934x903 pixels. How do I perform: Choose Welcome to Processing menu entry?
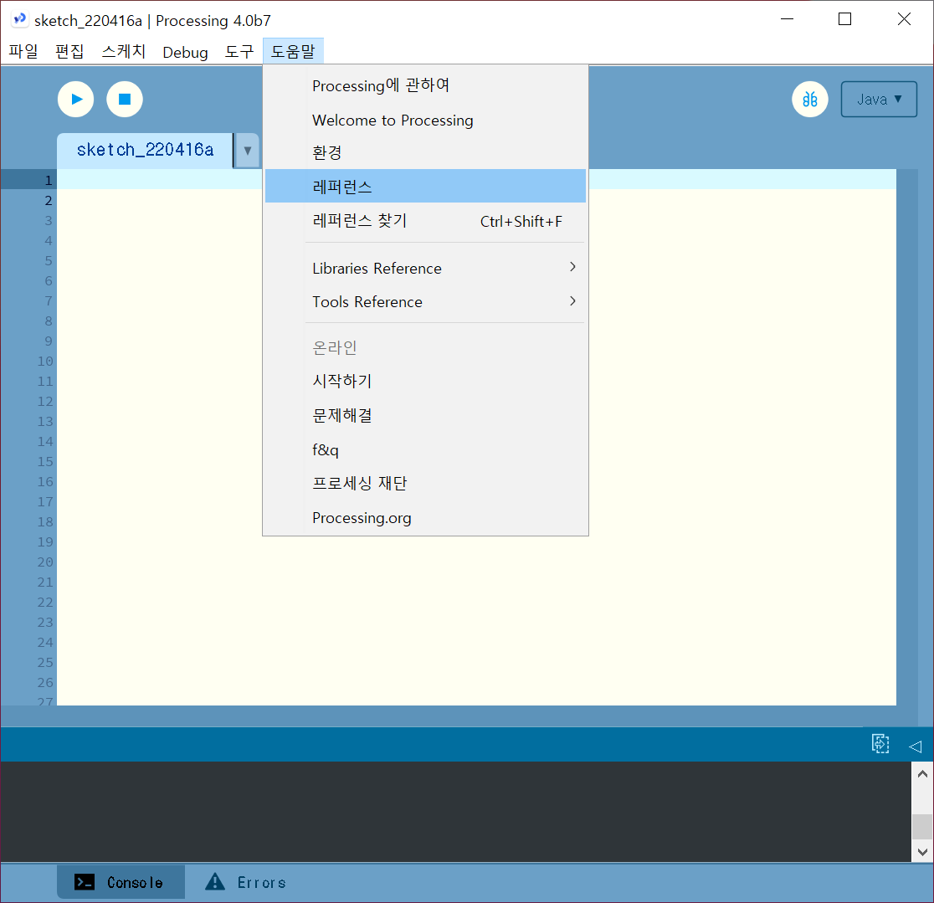(x=425, y=120)
